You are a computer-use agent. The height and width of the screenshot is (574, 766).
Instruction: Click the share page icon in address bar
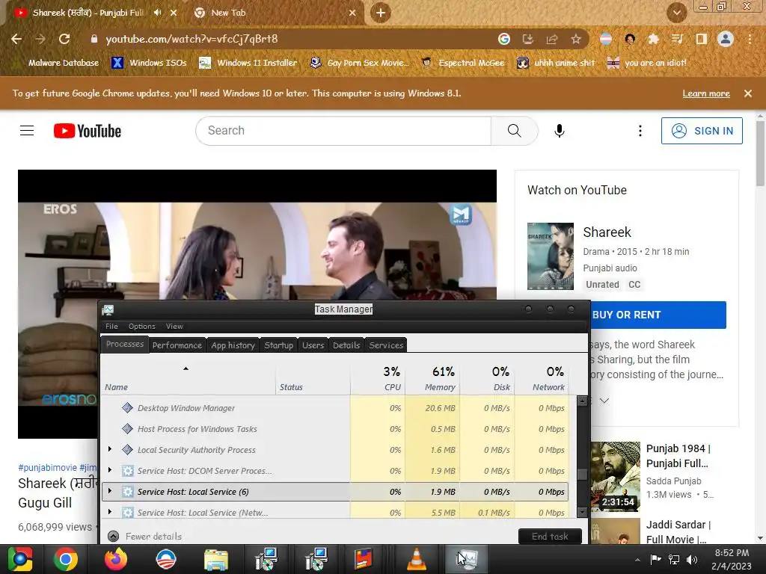(x=552, y=39)
